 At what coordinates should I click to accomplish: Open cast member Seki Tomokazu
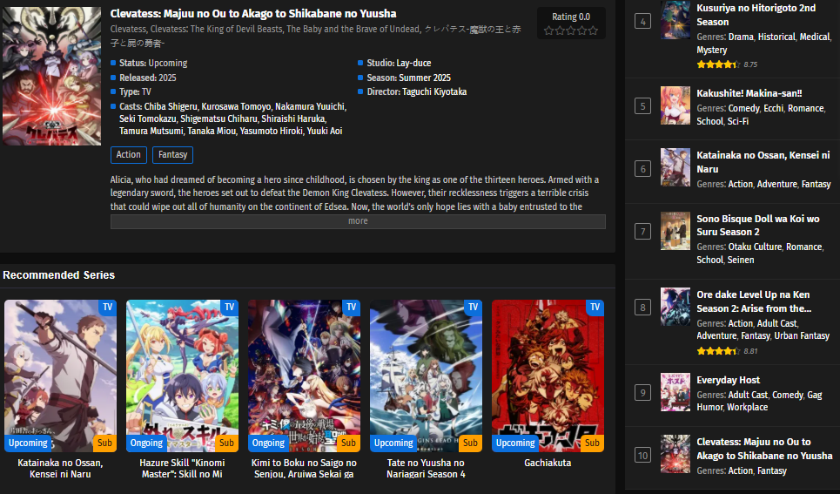(x=147, y=118)
